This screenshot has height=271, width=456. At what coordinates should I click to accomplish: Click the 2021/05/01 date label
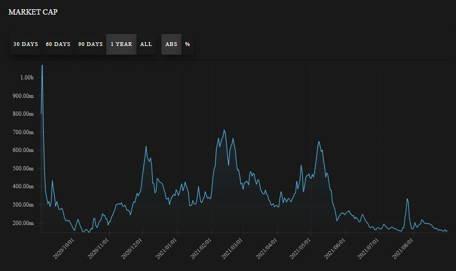coord(300,249)
